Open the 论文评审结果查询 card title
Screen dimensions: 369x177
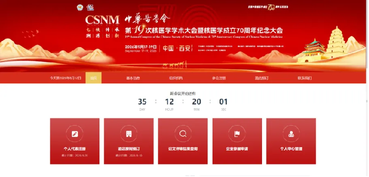[183, 149]
